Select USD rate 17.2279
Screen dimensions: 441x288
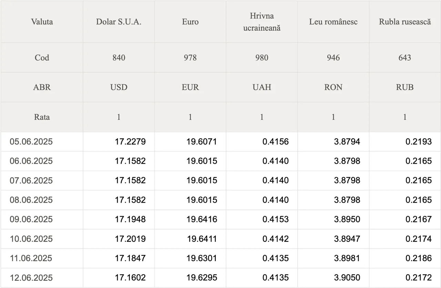point(130,142)
